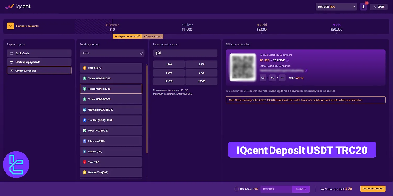Choose Litecoin (LTC) funding method
This screenshot has width=393, height=196.
click(111, 152)
